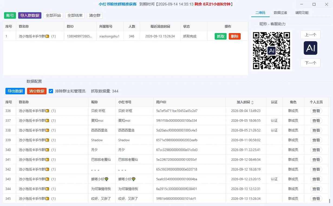Click the 全部结束 button
This screenshot has height=206, width=333.
[75, 15]
